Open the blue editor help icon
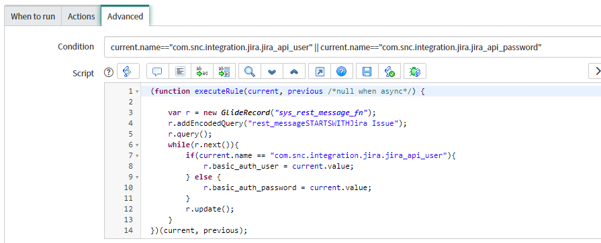The height and width of the screenshot is (243, 601). click(342, 72)
